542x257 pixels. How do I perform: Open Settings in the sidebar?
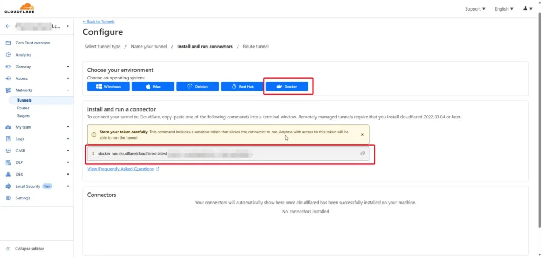point(22,198)
